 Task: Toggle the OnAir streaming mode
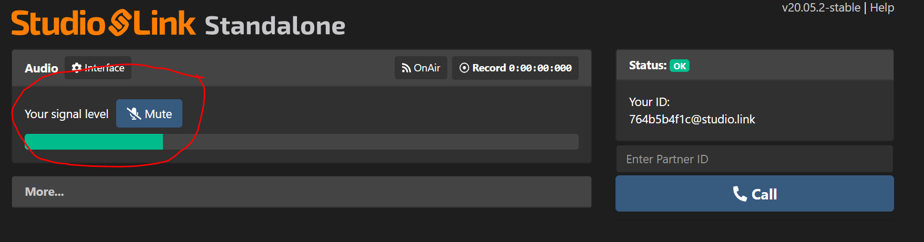[x=421, y=68]
